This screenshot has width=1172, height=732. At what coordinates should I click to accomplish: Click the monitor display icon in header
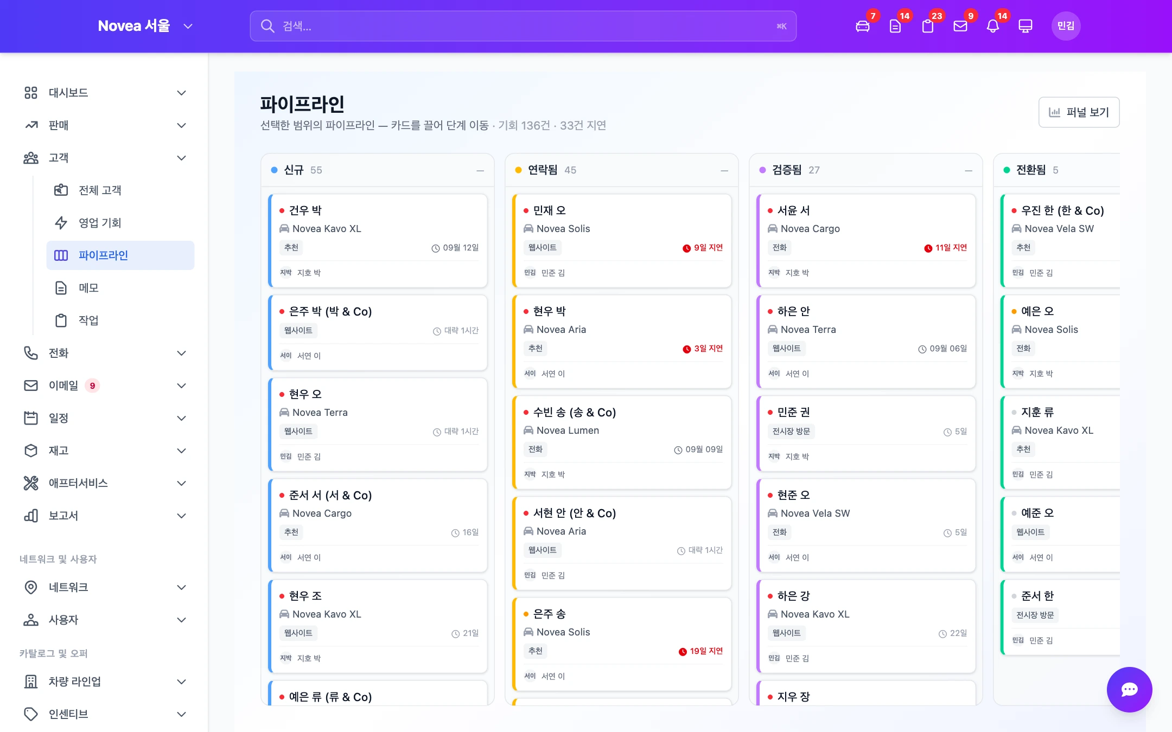pos(1025,26)
